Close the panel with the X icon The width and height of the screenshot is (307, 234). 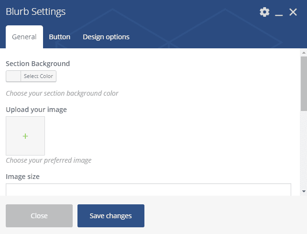pyautogui.click(x=293, y=12)
